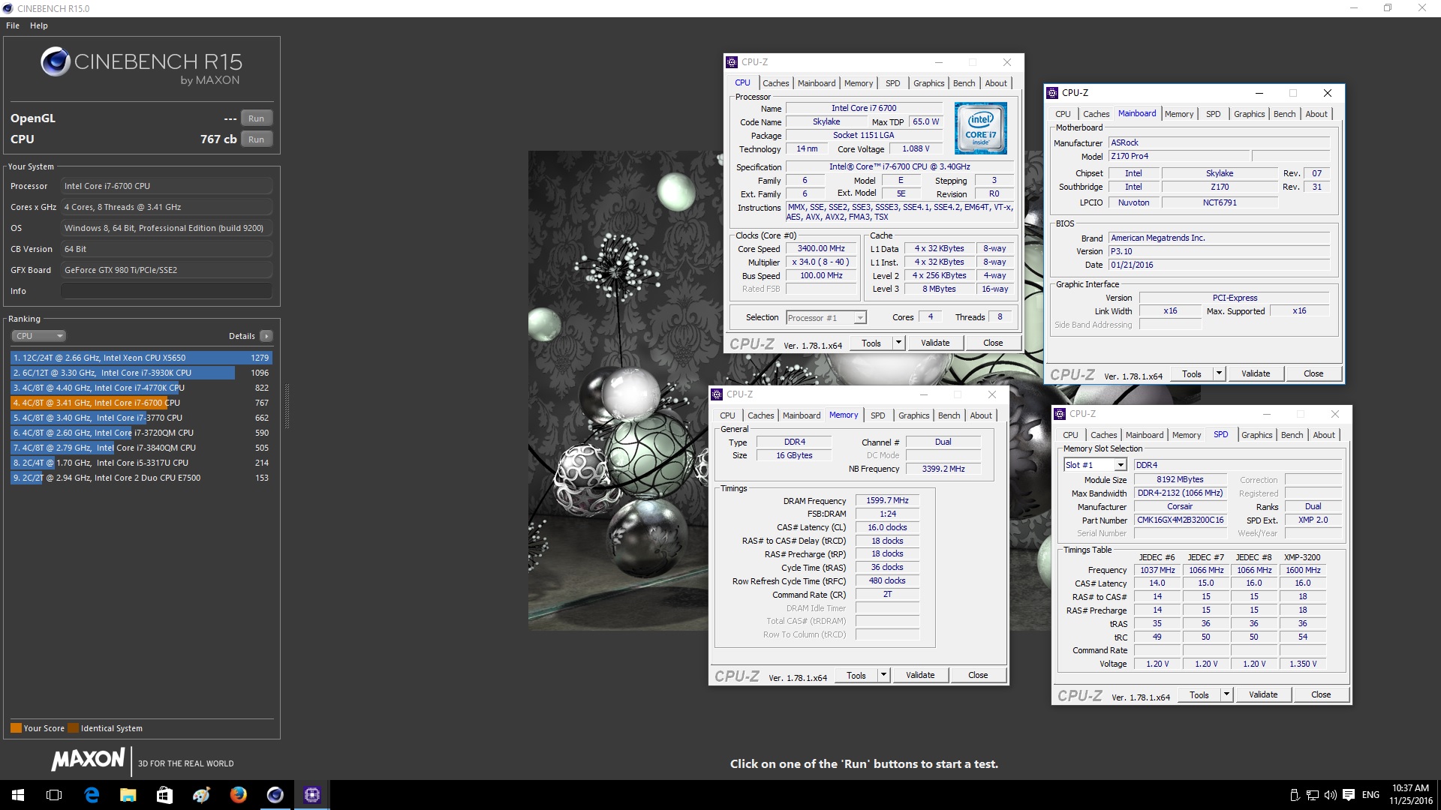Click Close in the CPU-Z Mainboard window
The height and width of the screenshot is (810, 1441).
(x=1313, y=373)
